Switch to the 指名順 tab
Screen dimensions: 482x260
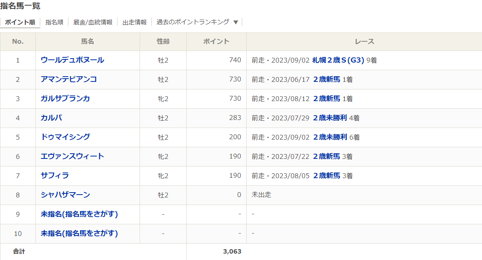(54, 22)
